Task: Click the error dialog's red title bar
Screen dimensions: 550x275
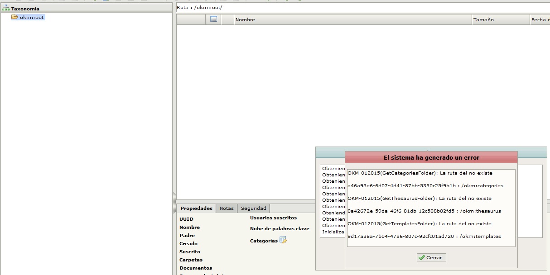Action: (431, 157)
